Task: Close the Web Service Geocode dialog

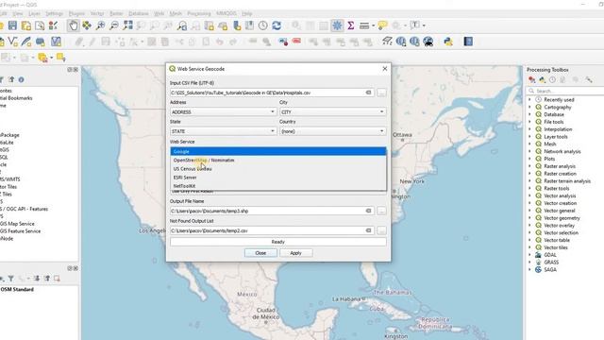Action: tap(384, 69)
